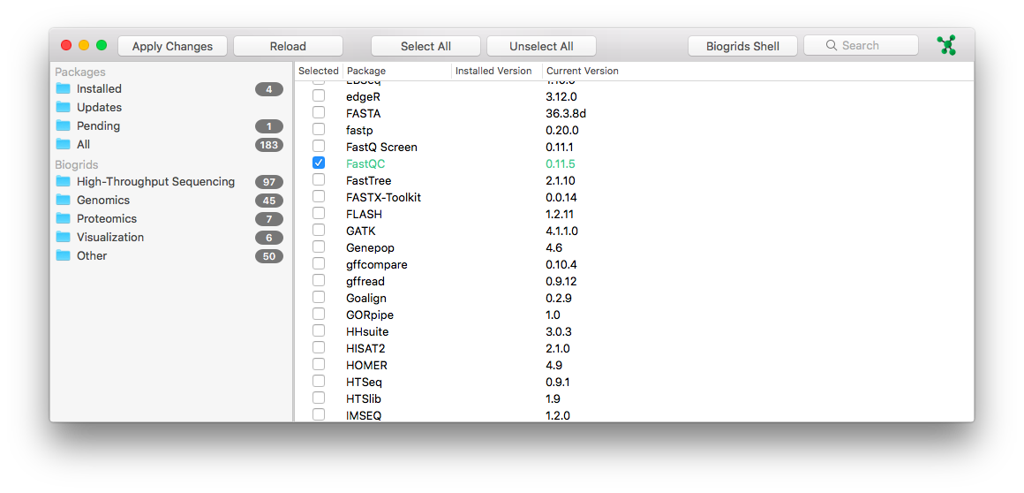Image resolution: width=1024 pixels, height=493 pixels.
Task: Select the All packages category
Action: (x=84, y=144)
